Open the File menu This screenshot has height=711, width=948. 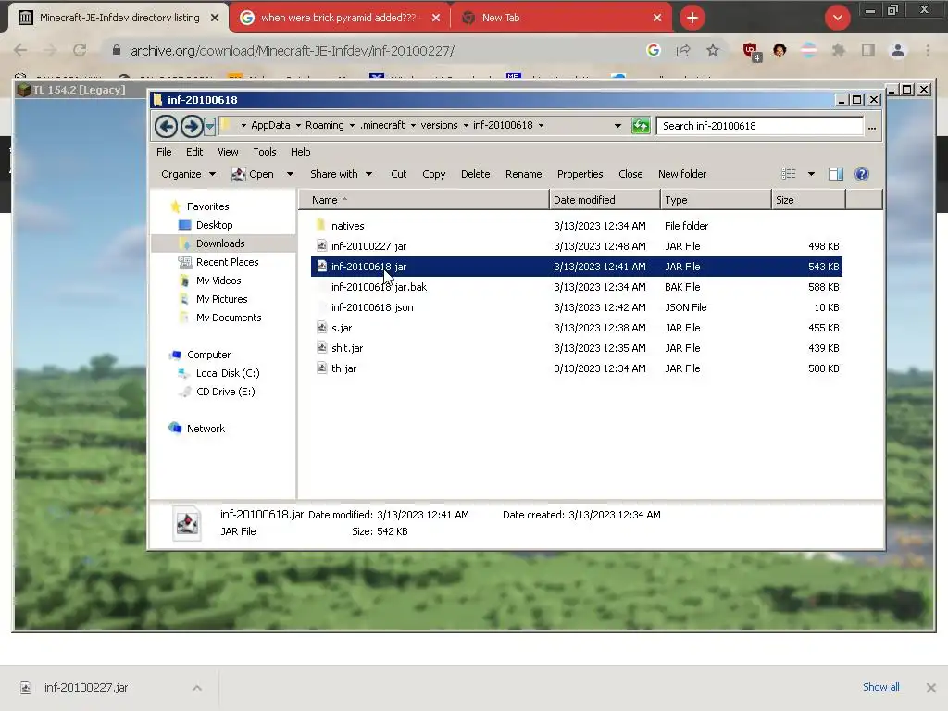[x=164, y=152]
